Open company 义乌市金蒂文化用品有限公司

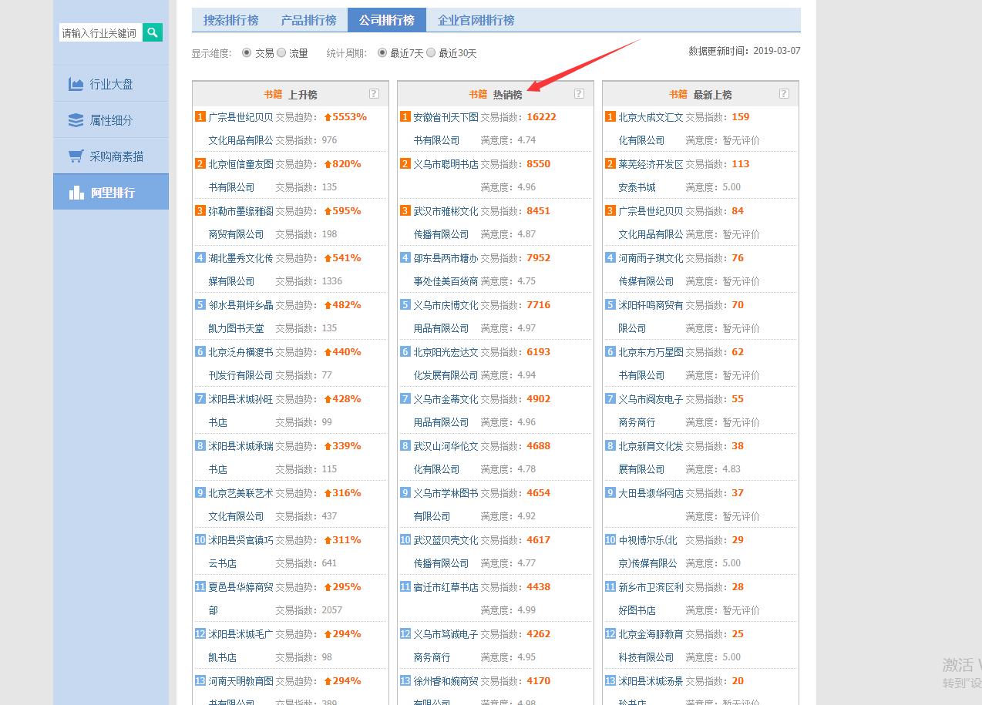(x=446, y=411)
